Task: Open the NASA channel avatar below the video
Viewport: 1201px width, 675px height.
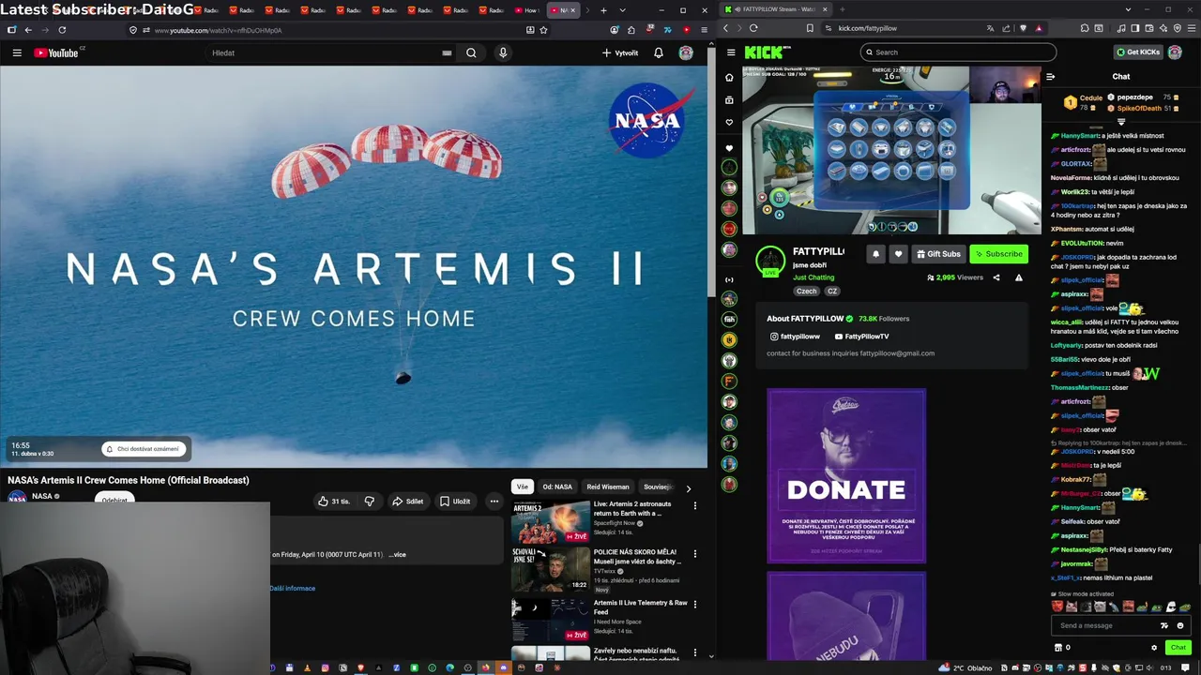Action: pos(17,498)
